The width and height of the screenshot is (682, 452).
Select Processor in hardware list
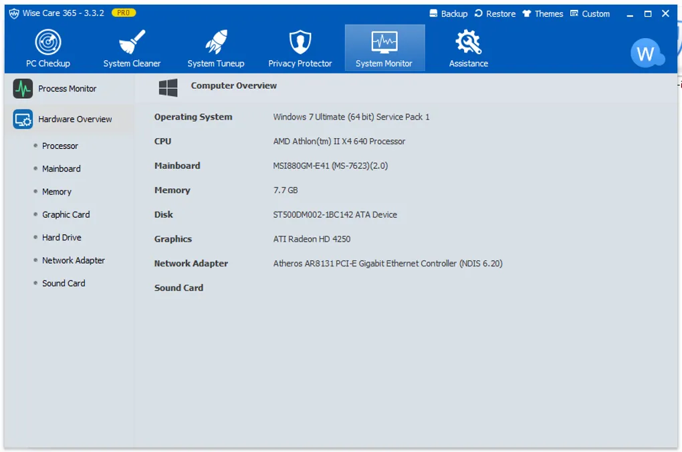point(60,146)
